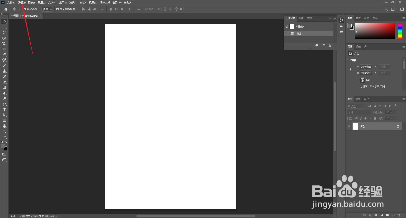The height and width of the screenshot is (218, 406).
Task: Select the Horizontal Type tool
Action: (4, 110)
